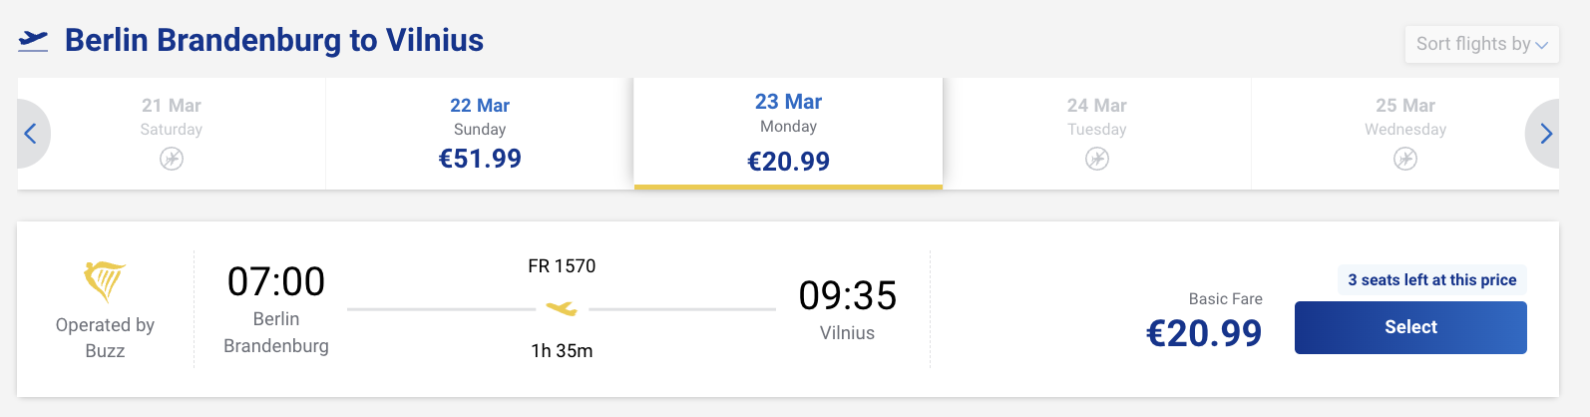The height and width of the screenshot is (417, 1590).
Task: Click the no-flights icon under 25 Mar
Action: [x=1405, y=159]
